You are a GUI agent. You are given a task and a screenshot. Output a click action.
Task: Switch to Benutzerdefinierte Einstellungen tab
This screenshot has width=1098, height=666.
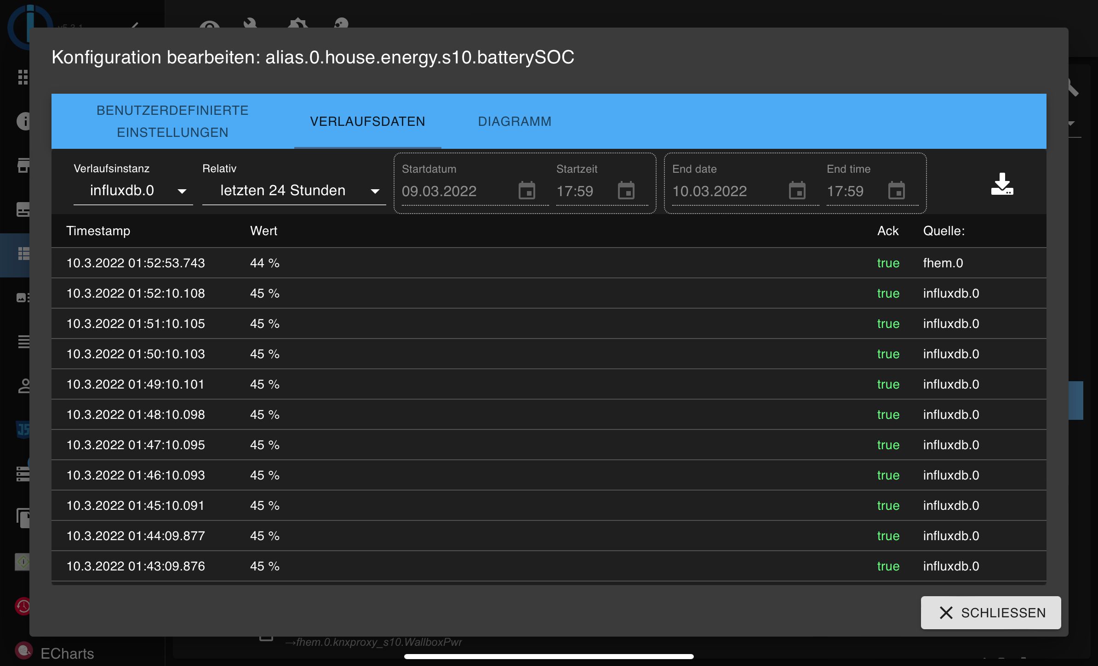(x=172, y=121)
